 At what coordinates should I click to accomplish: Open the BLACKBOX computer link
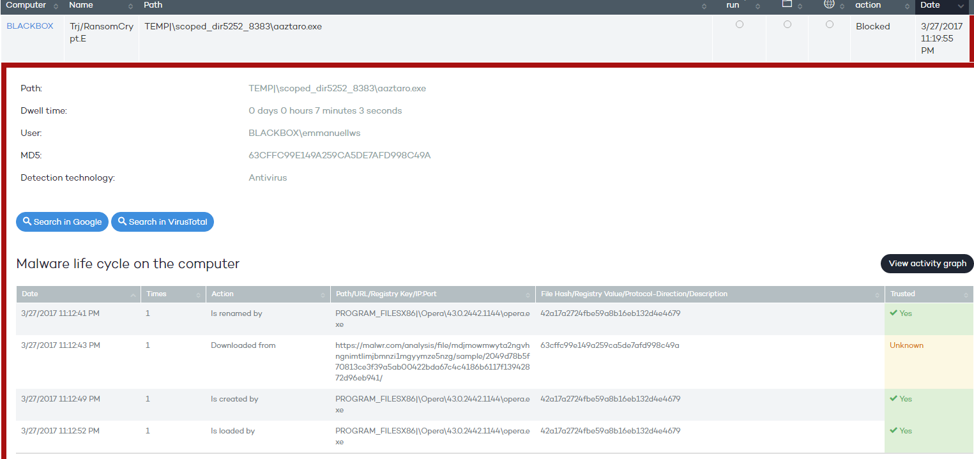[x=30, y=26]
